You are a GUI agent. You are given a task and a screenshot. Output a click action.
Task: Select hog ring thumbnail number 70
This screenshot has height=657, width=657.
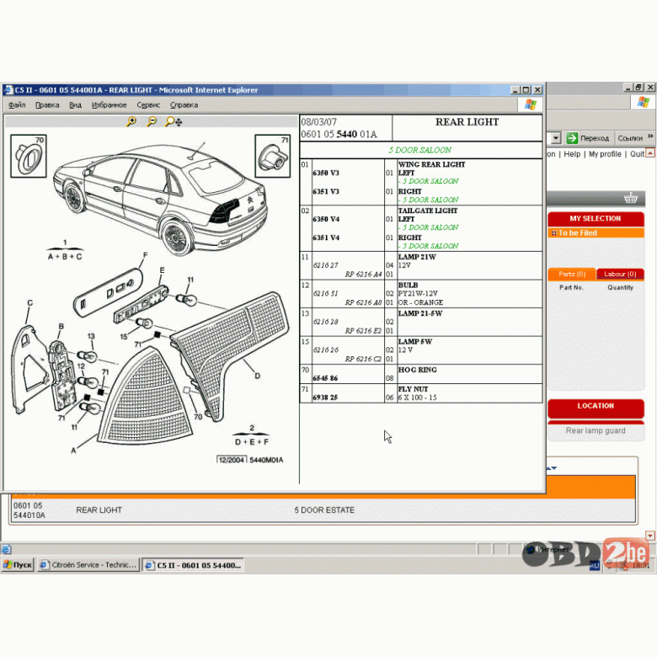tap(29, 156)
